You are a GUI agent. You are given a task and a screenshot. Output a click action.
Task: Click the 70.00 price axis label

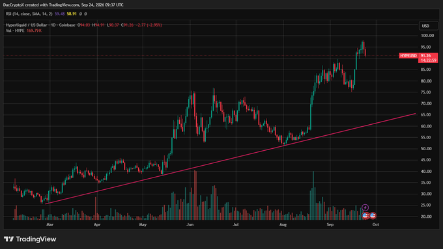point(426,103)
